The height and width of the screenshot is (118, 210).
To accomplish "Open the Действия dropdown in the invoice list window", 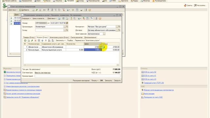I will (x=13, y=10).
